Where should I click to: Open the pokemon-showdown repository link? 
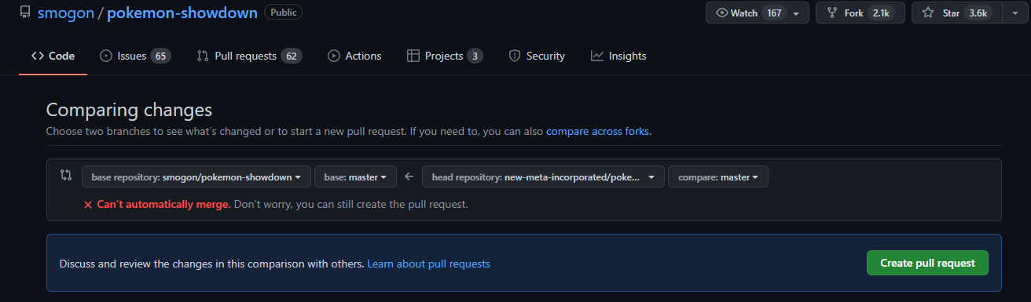point(182,13)
